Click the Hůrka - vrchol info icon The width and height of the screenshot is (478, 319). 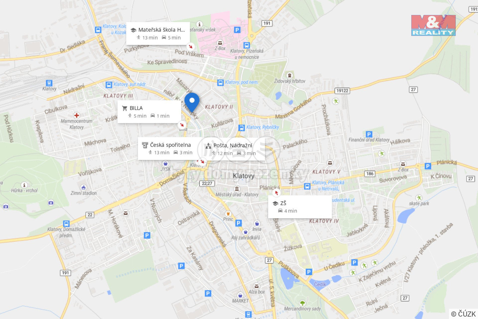point(24,185)
